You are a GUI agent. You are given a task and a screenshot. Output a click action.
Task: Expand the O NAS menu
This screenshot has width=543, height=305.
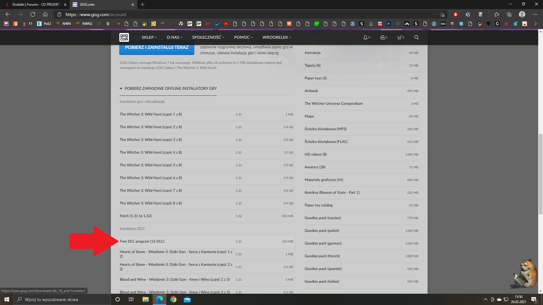coord(174,37)
